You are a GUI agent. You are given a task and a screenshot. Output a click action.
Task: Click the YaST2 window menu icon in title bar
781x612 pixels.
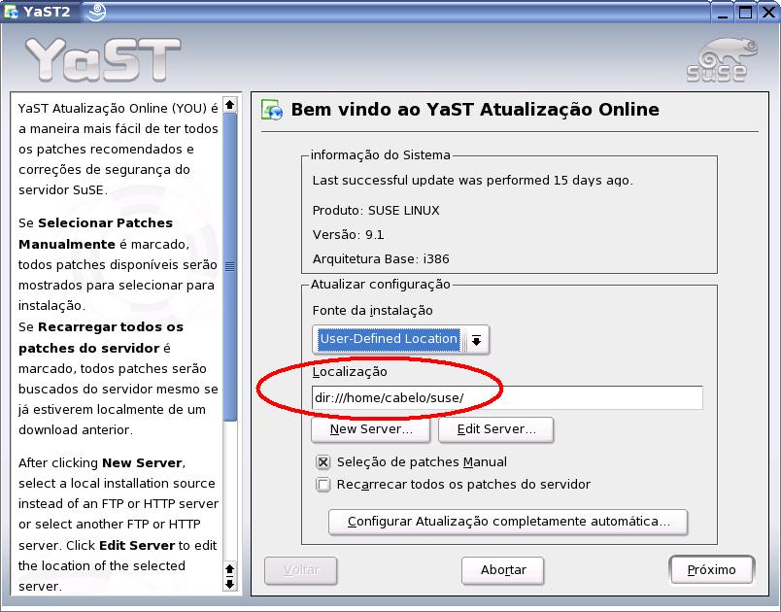(x=11, y=11)
